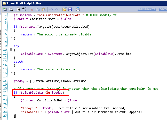Collapse the if block at line 22
This screenshot has width=167, height=120.
coord(11,96)
